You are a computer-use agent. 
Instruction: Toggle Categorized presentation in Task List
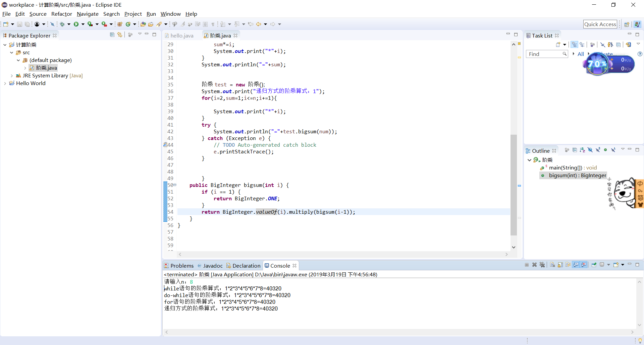click(x=574, y=45)
